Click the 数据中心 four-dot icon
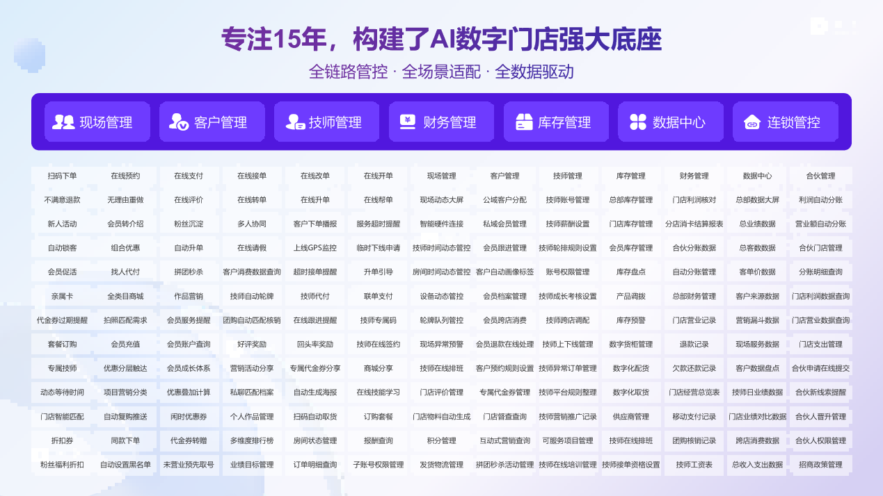Screen dimensions: 883x496 point(638,122)
